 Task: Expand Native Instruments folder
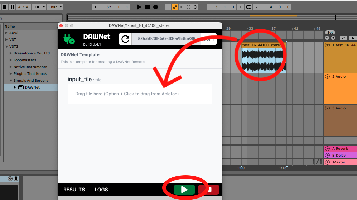click(x=10, y=67)
